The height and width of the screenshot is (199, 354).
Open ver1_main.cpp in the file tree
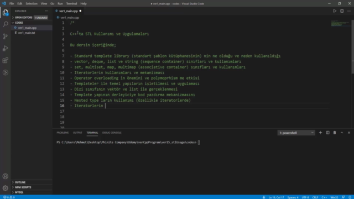27,28
